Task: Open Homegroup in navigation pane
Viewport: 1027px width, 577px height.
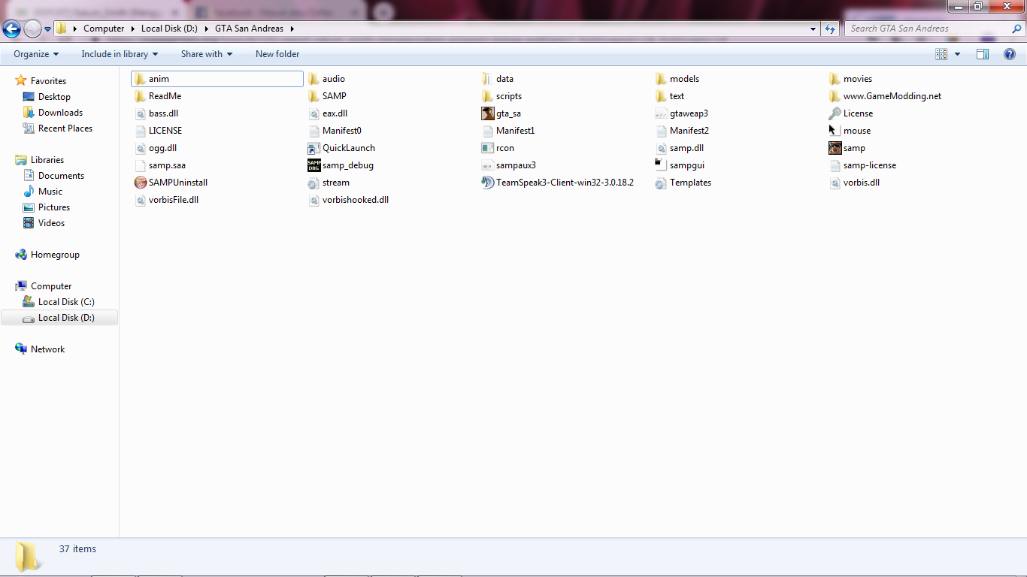Action: [55, 255]
